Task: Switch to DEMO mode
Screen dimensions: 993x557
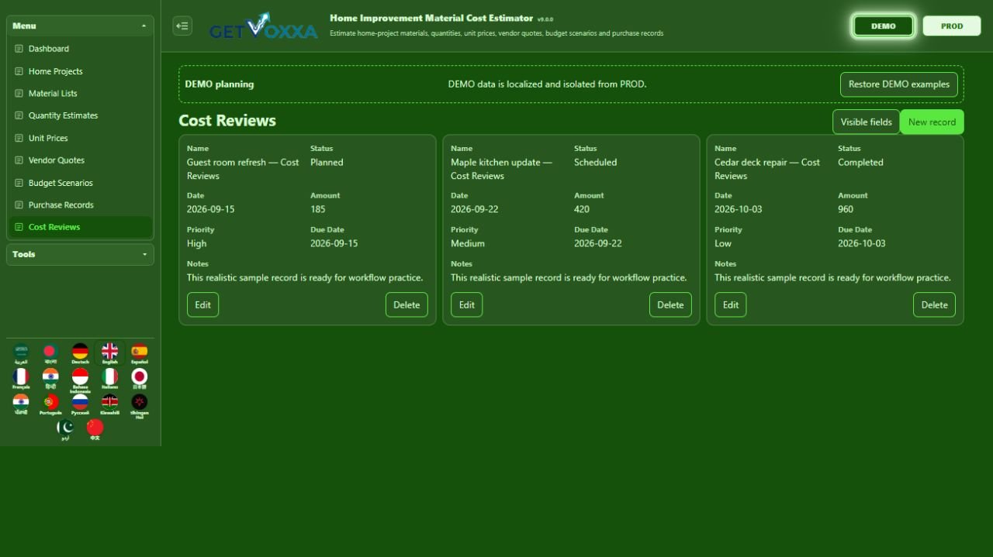Action: coord(883,26)
